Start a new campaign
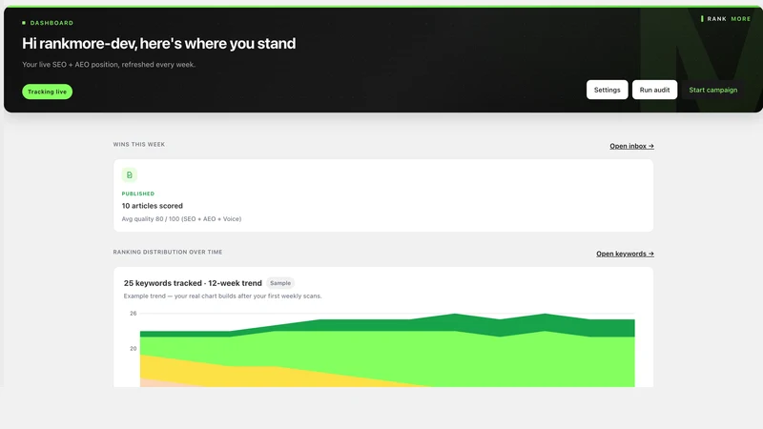This screenshot has height=429, width=763. pyautogui.click(x=712, y=90)
